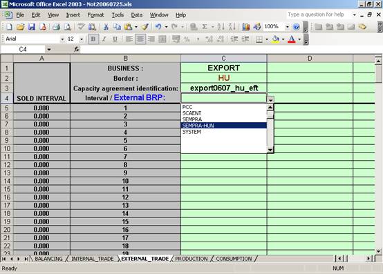The width and height of the screenshot is (383, 274).
Task: Expand the Arial font name dropdown
Action: [x=62, y=39]
